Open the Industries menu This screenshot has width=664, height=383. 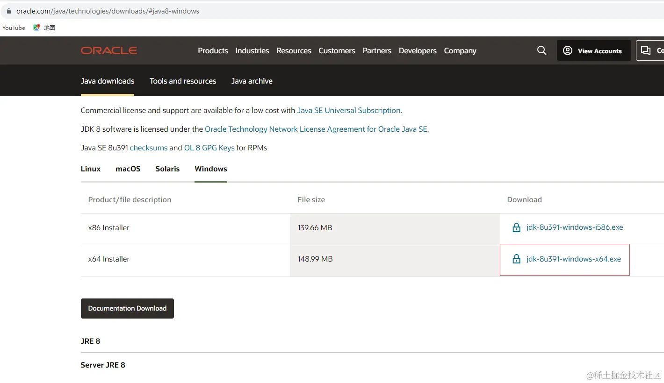coord(252,50)
